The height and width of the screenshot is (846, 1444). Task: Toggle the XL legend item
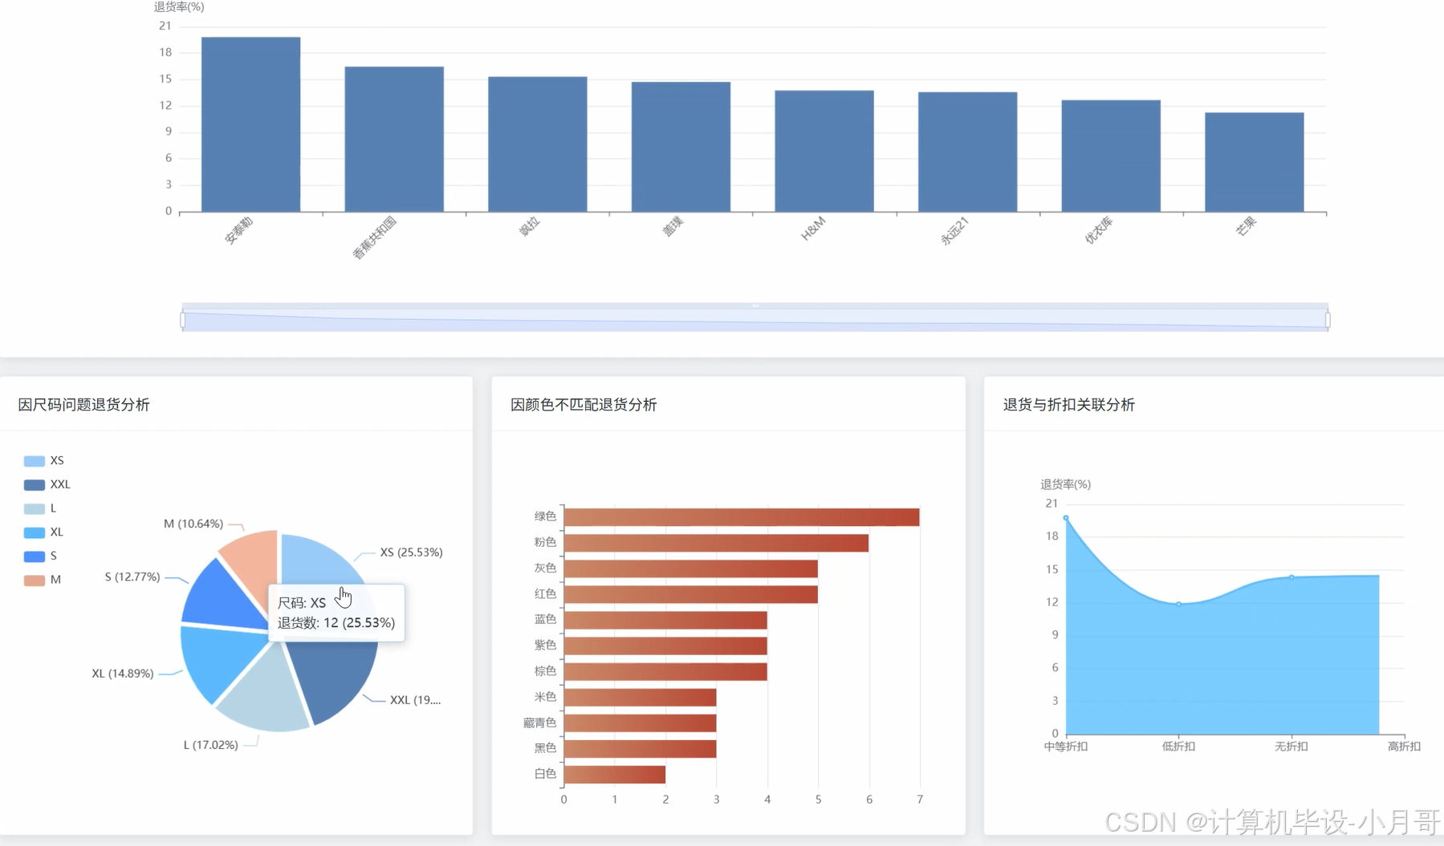click(x=44, y=532)
